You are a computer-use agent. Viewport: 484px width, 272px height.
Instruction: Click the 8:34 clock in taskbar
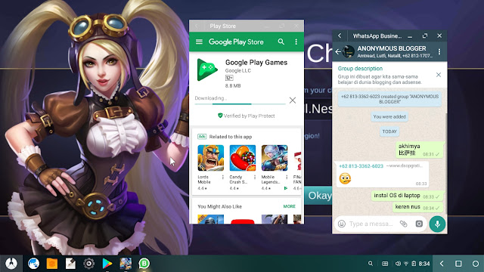pyautogui.click(x=424, y=264)
